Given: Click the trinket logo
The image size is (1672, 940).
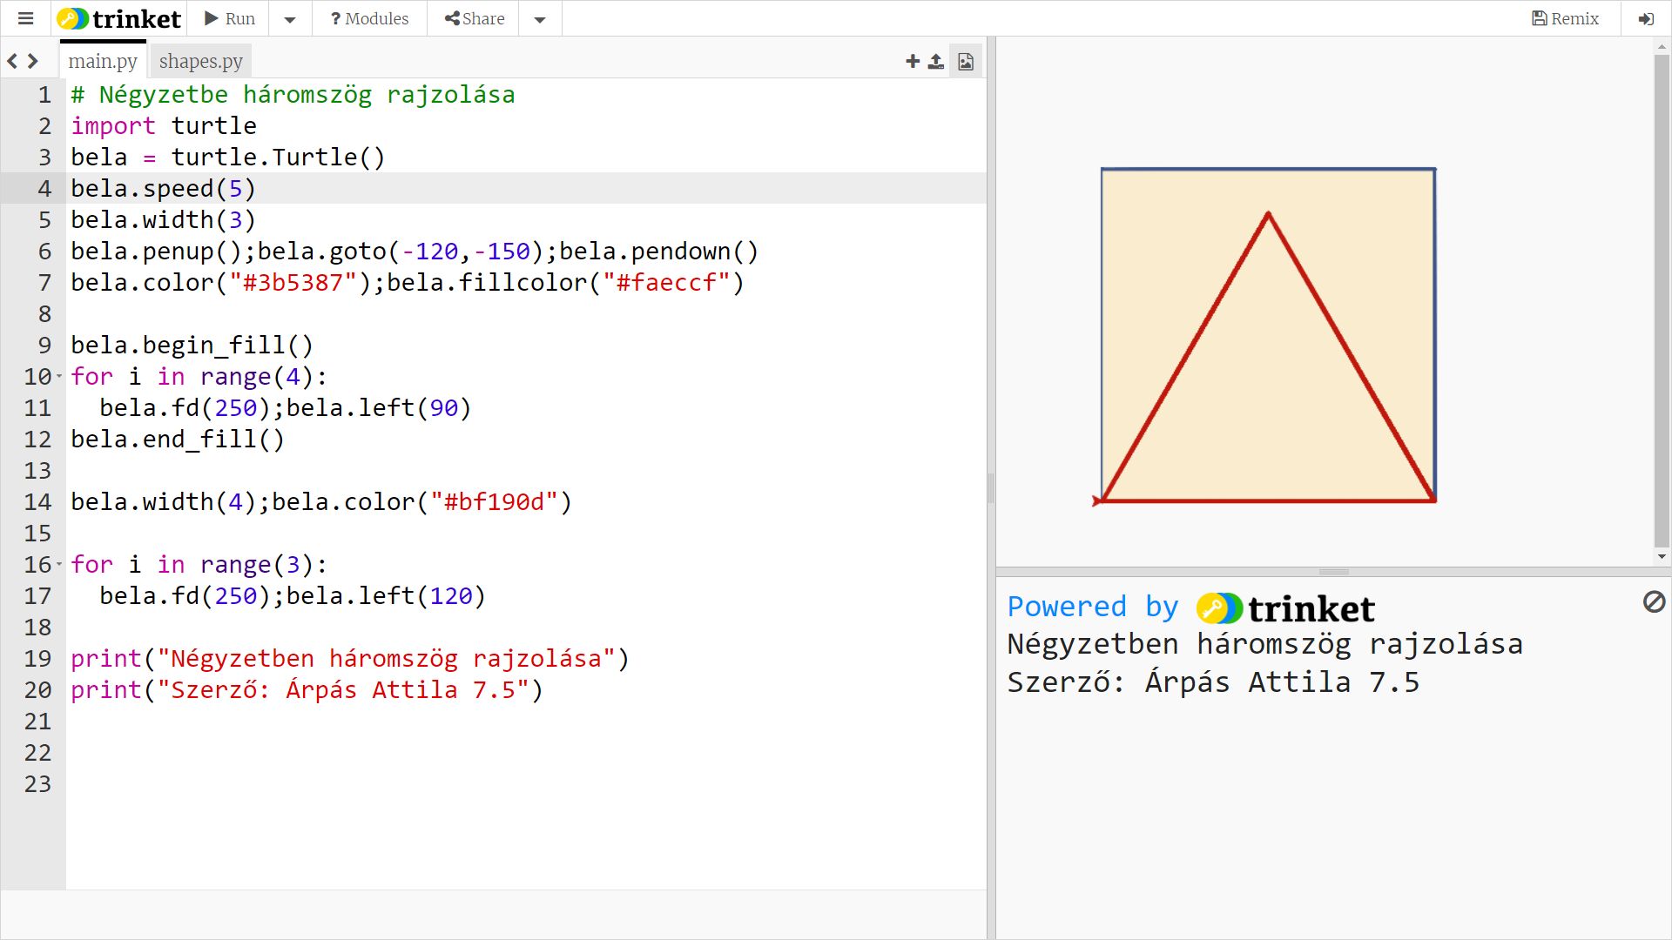Looking at the screenshot, I should coord(119,18).
